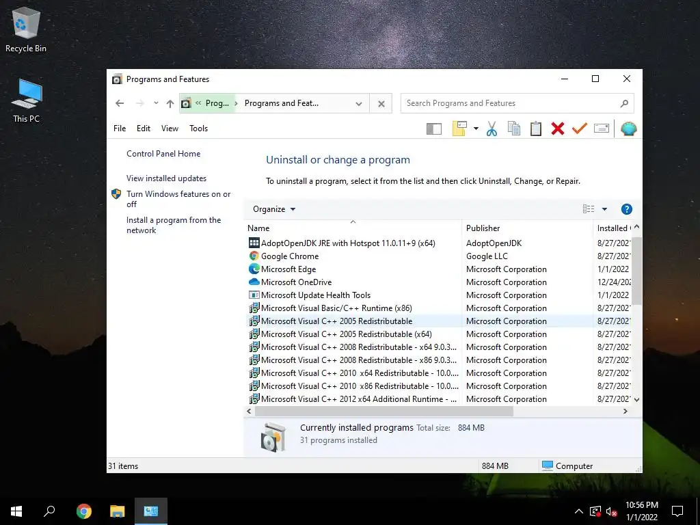Viewport: 700px width, 525px height.
Task: Click the Windows Start button
Action: [x=16, y=511]
